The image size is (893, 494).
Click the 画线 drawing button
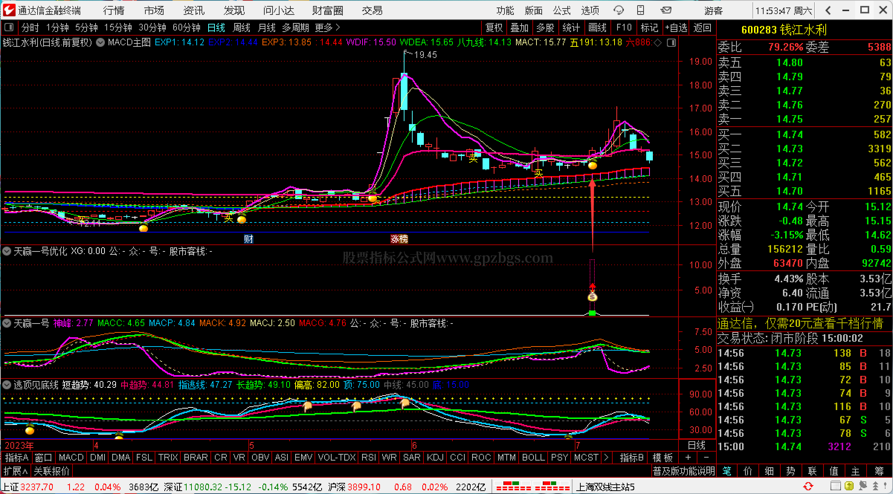(597, 27)
